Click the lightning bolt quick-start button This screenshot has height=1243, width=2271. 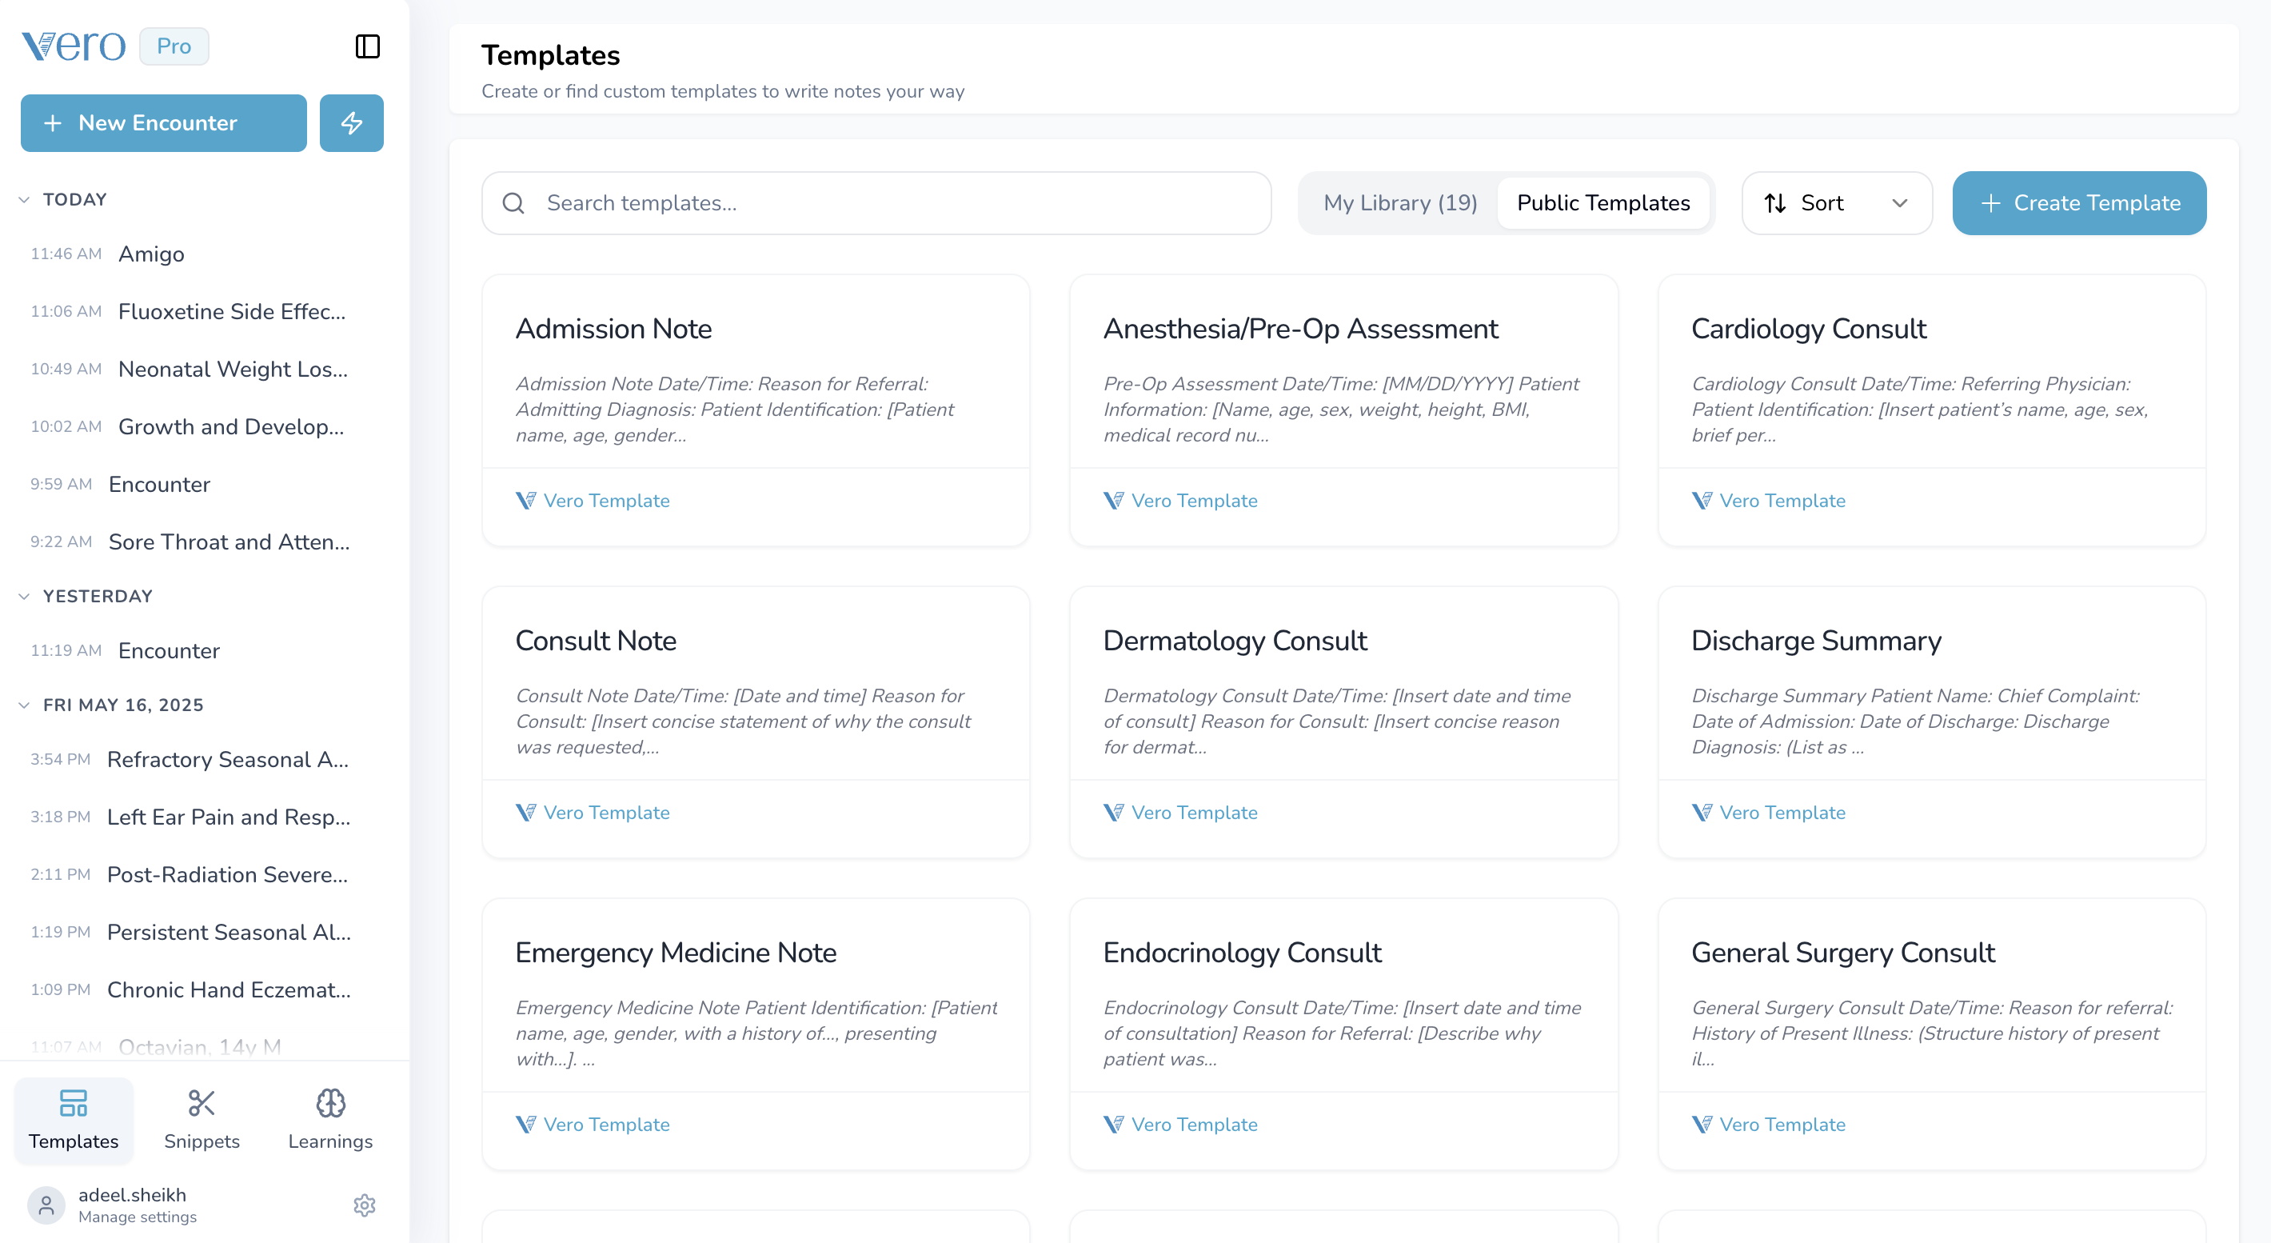[351, 122]
